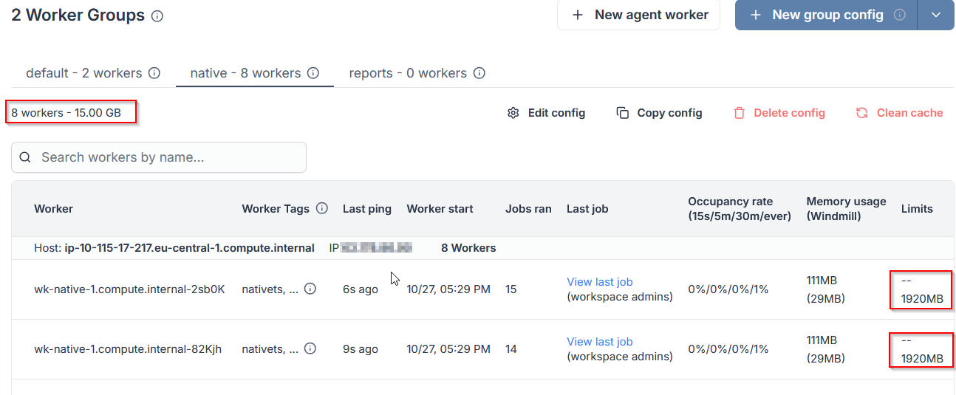Click tags info icon for worker 2sb0K

pos(310,289)
